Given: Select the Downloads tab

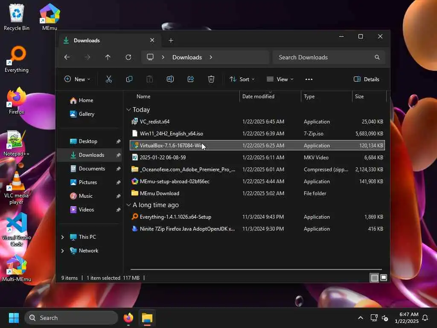Looking at the screenshot, I should point(109,41).
